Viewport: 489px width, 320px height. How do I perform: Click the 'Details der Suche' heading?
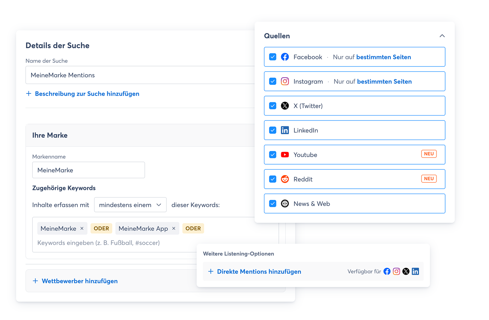coord(57,45)
